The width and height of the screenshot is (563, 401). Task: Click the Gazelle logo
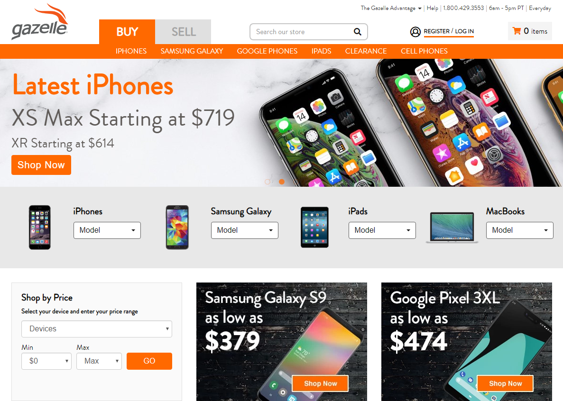[40, 21]
